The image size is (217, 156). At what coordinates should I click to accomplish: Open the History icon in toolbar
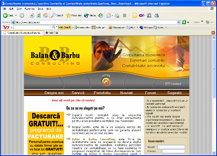[100, 16]
